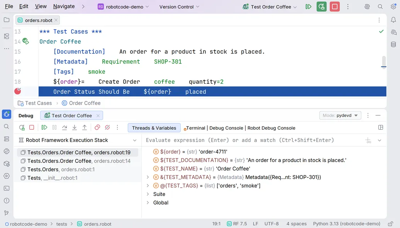
Task: Click the green Debug button in top toolbar
Action: 321,7
